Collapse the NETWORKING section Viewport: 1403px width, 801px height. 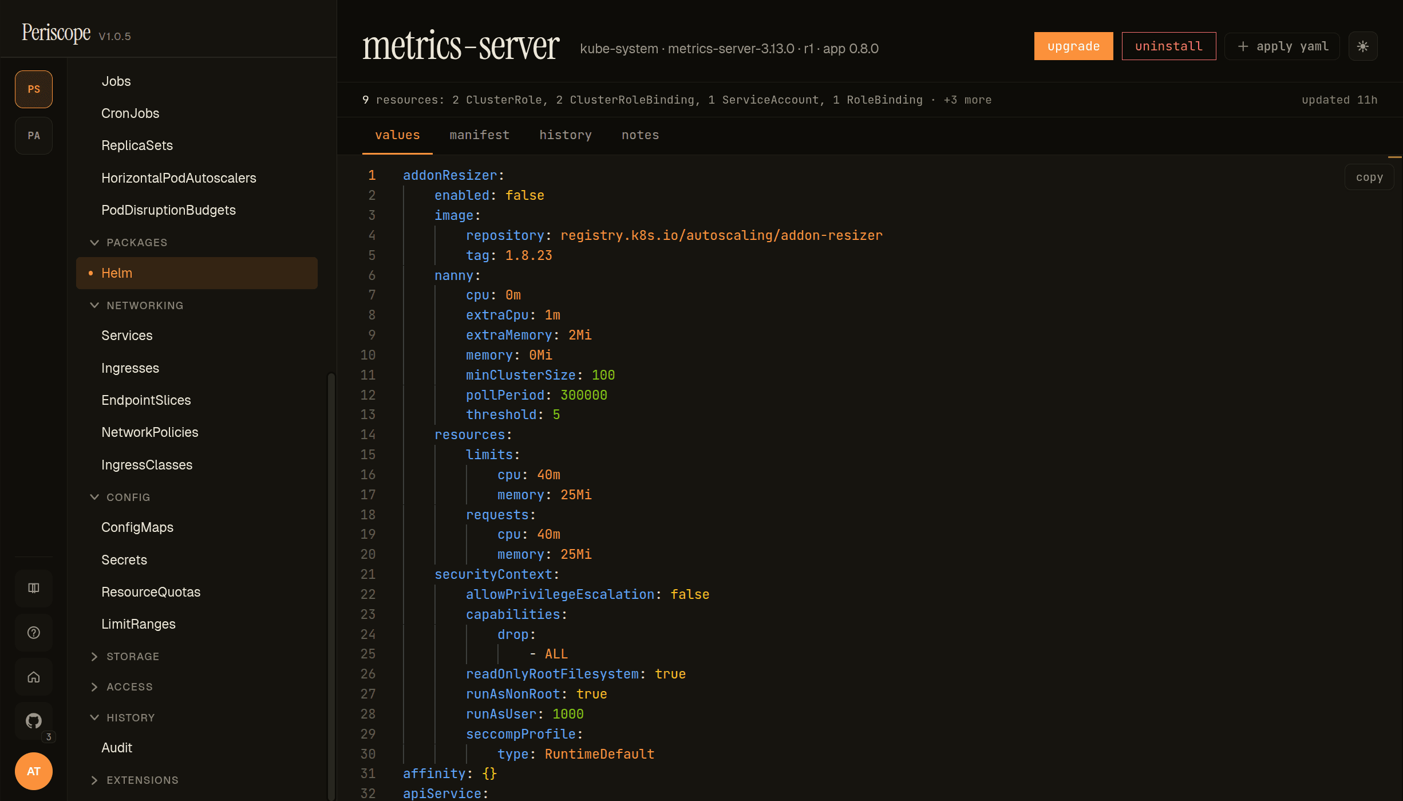(136, 306)
